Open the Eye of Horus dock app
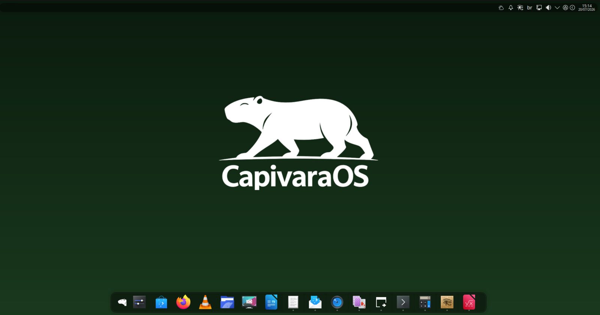Viewport: 600px width, 315px height. [447, 302]
